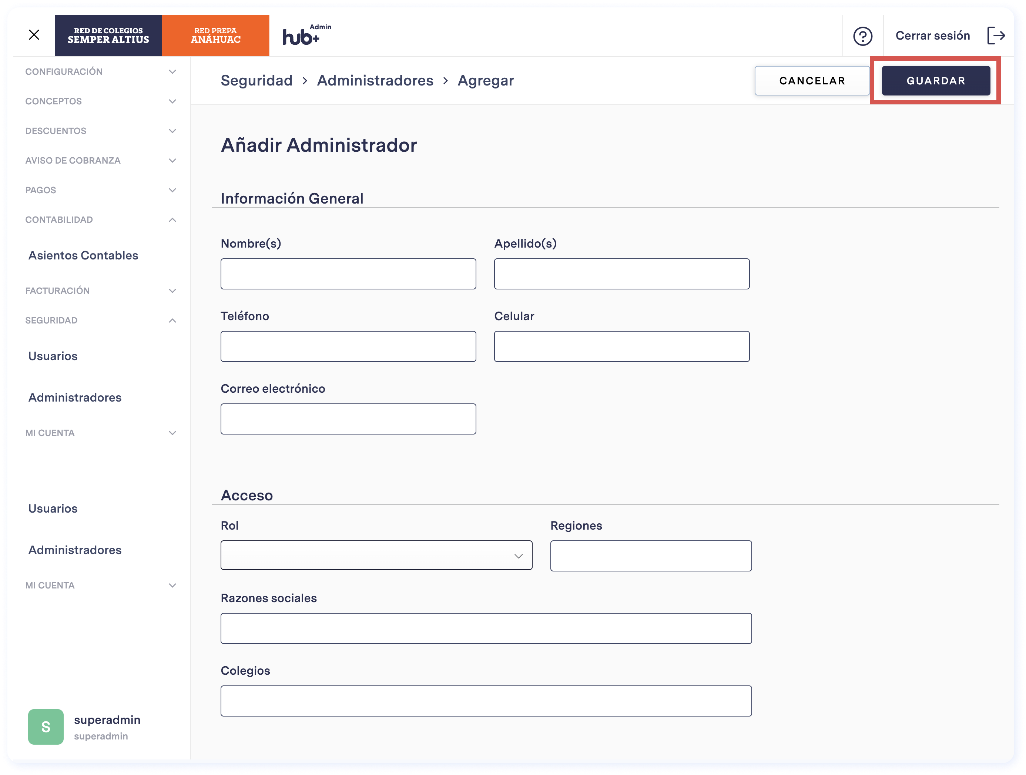Click into the Apellido(s) input field
Screen dimensions: 1026x775
(621, 274)
